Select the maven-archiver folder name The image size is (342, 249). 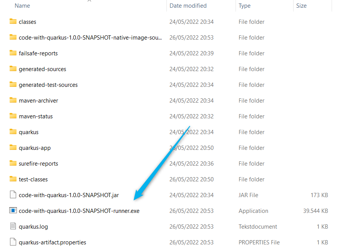[x=38, y=101]
